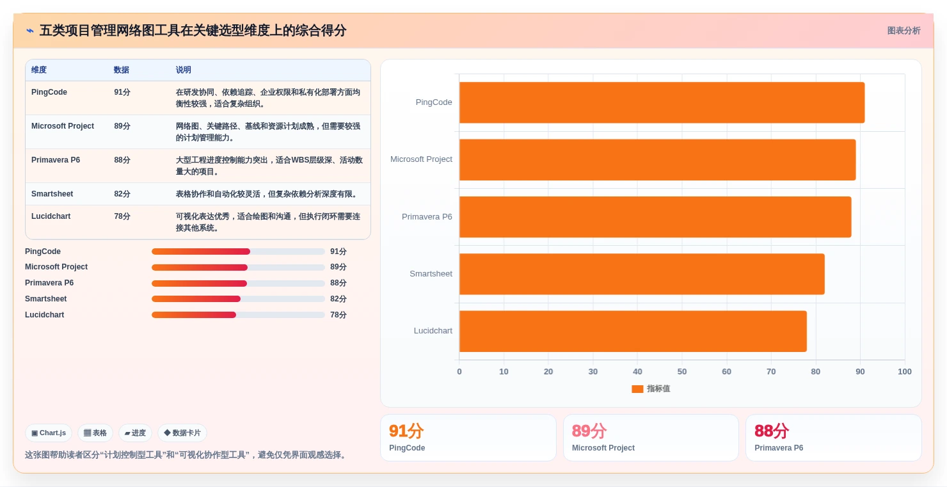Select the 表格 tag chip
The width and height of the screenshot is (947, 487).
(x=95, y=433)
